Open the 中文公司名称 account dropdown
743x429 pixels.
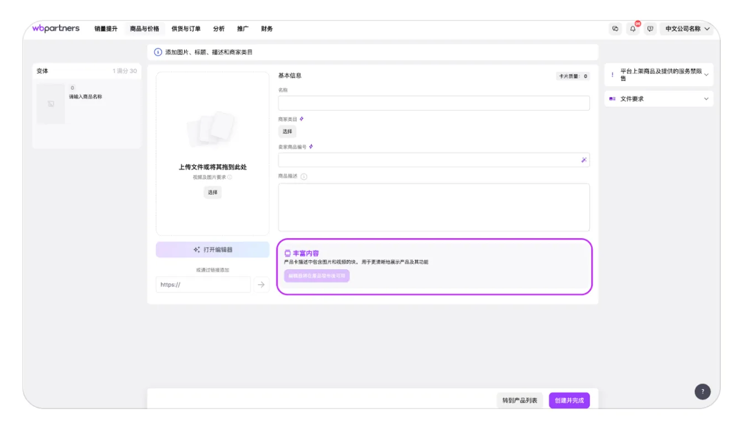click(687, 29)
